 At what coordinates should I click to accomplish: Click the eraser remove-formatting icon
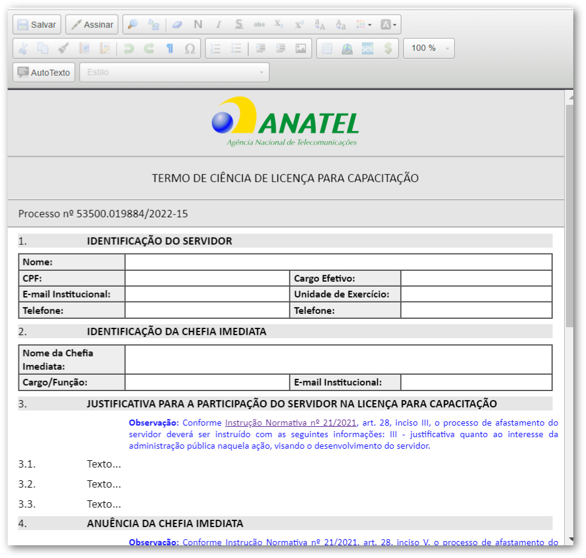pyautogui.click(x=177, y=25)
